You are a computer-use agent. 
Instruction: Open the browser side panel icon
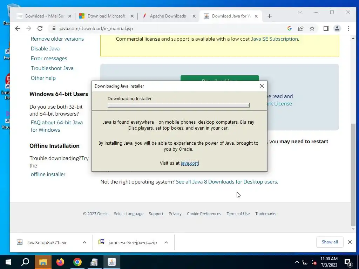(x=326, y=28)
